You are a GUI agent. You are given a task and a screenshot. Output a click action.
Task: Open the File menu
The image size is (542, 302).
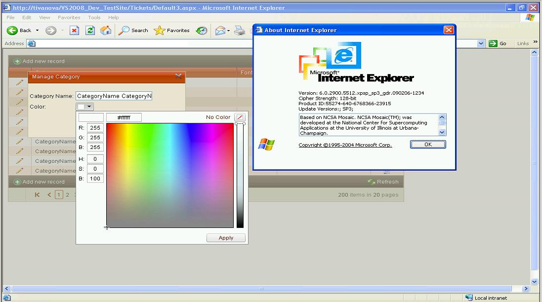click(x=10, y=17)
